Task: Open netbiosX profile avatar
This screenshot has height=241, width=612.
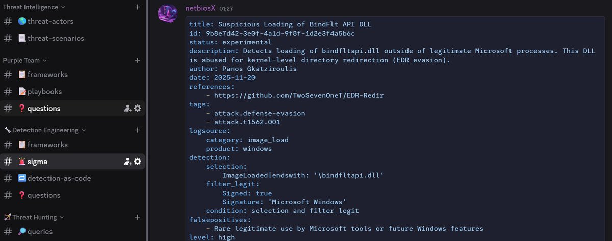Action: pyautogui.click(x=168, y=13)
